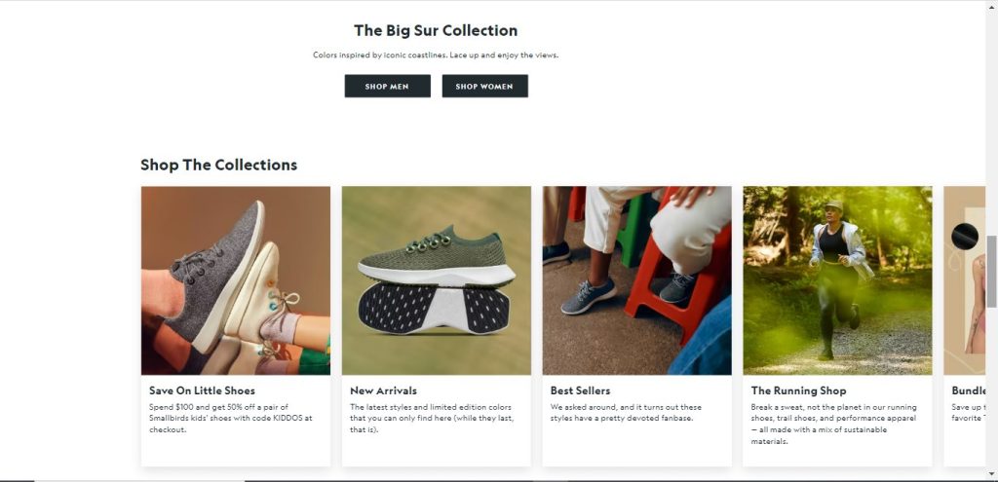Click the New Arrivals description text
998x482 pixels.
[430, 418]
